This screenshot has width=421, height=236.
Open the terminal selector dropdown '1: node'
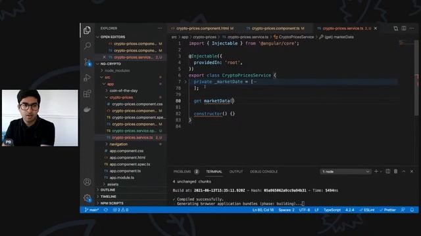click(345, 172)
